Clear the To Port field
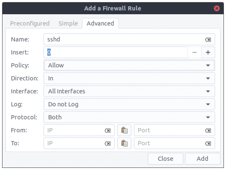Image resolution: width=226 pixels, height=170 pixels. (x=208, y=144)
